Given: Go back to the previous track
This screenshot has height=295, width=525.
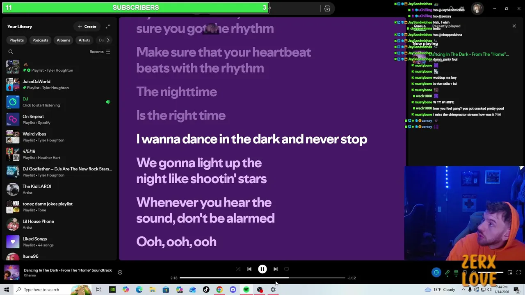Looking at the screenshot, I should (x=249, y=269).
